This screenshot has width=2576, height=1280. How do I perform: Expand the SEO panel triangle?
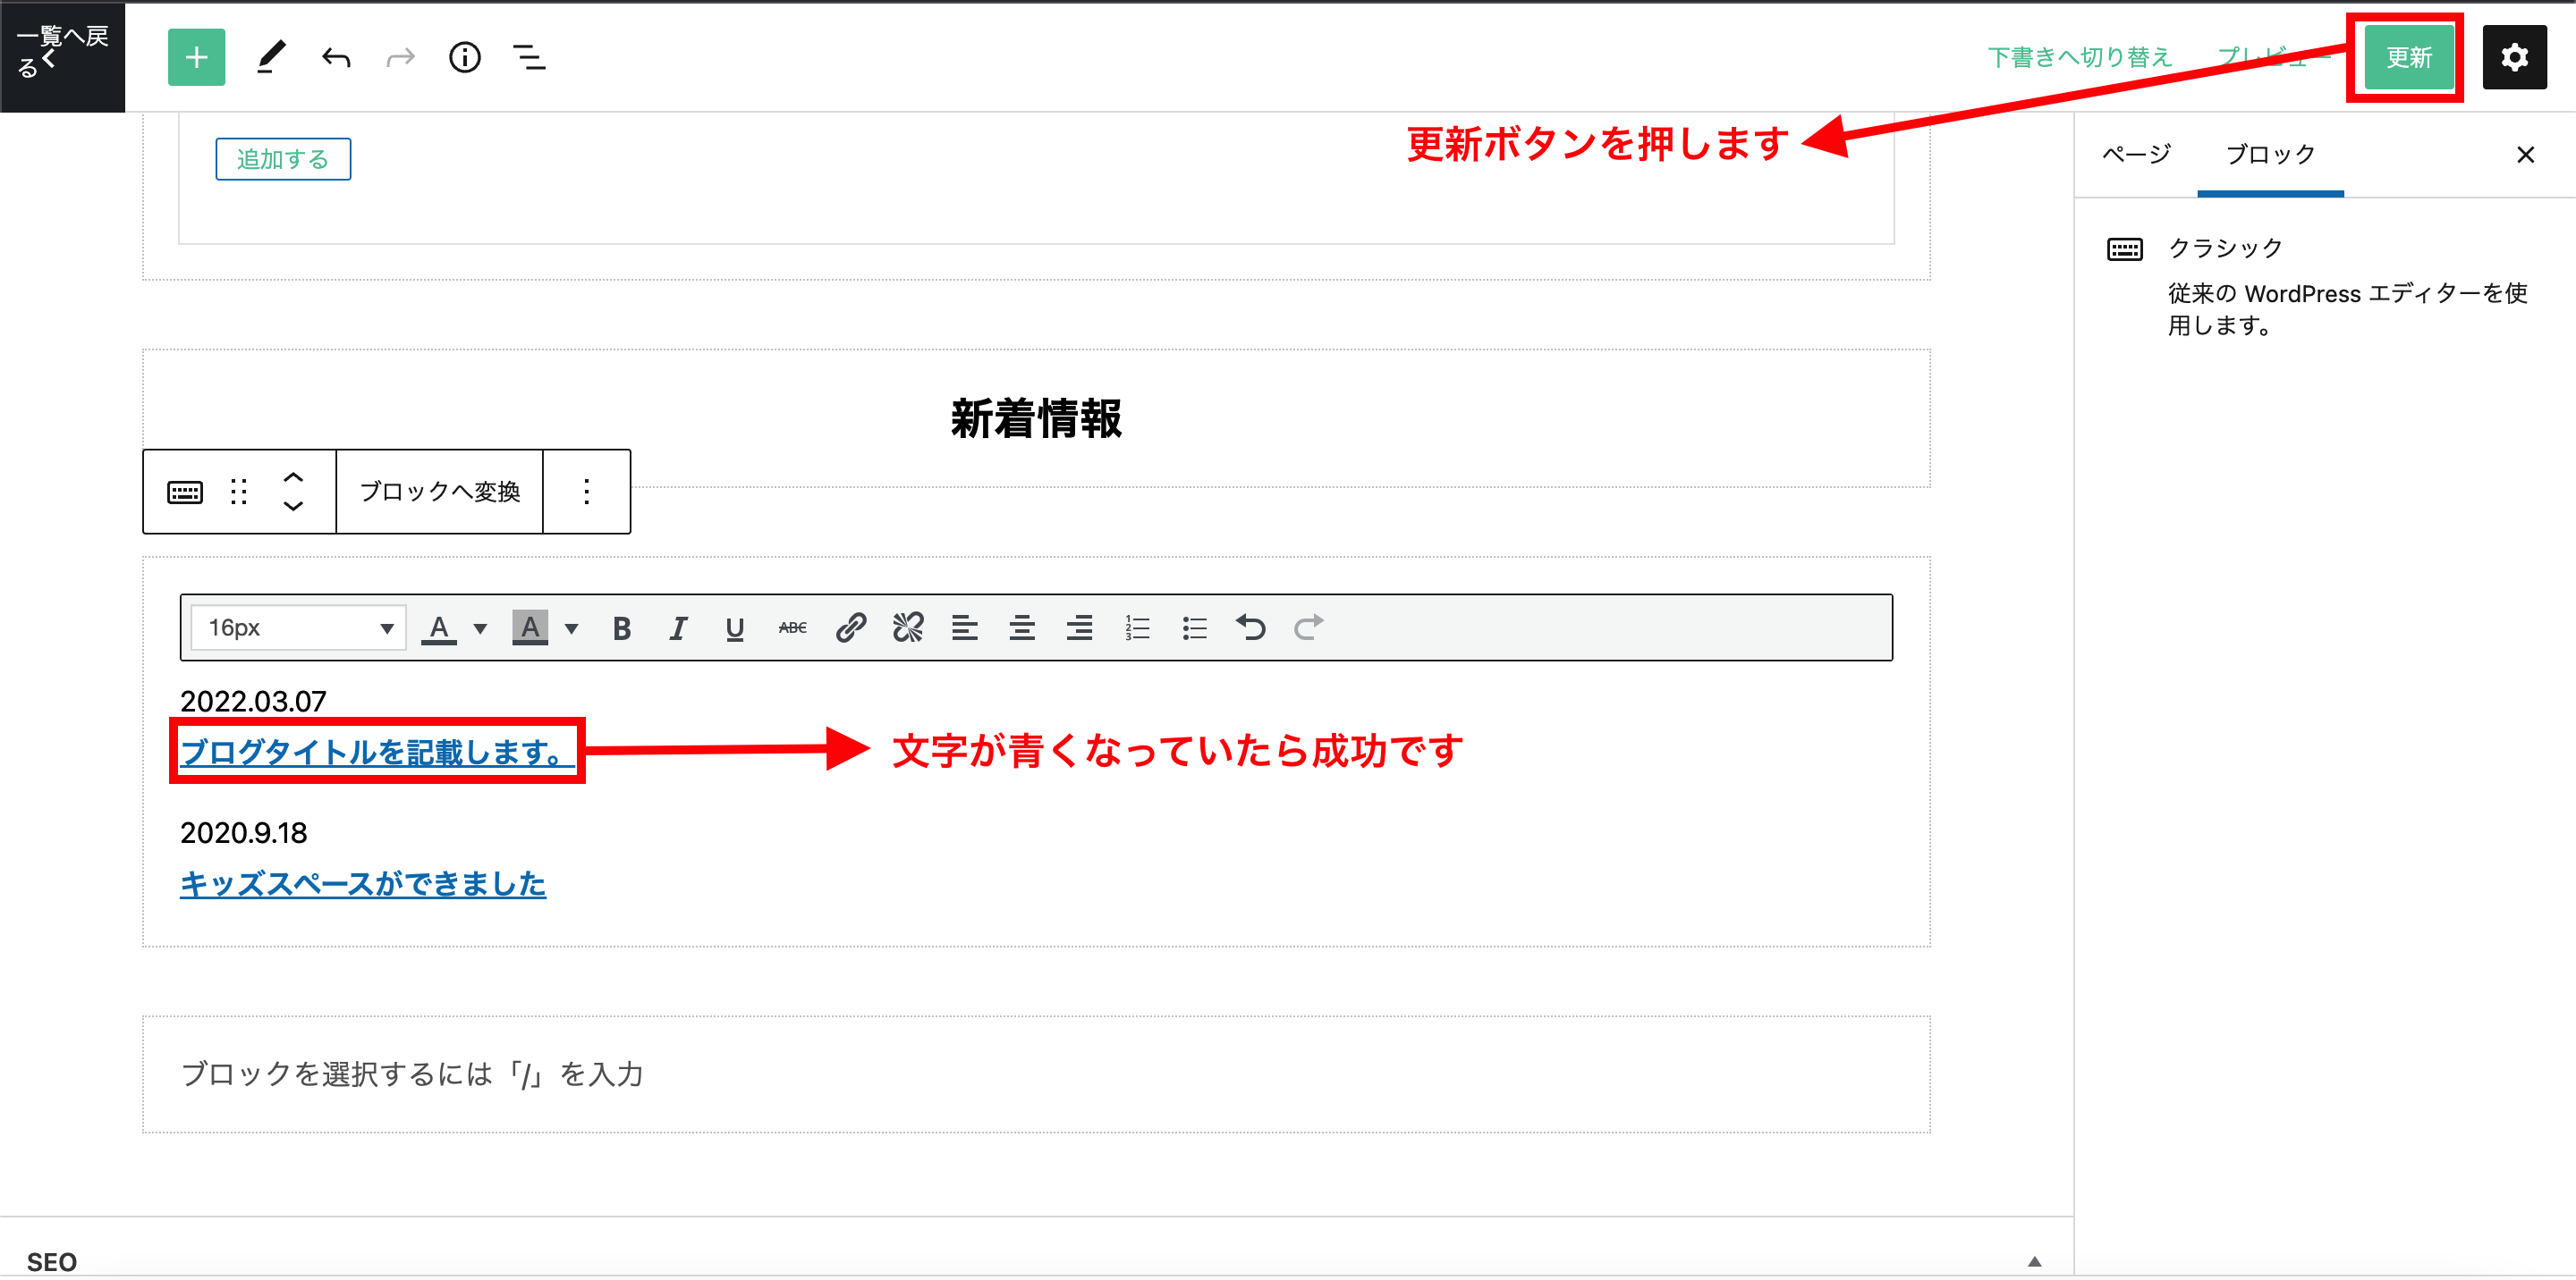click(2034, 1261)
